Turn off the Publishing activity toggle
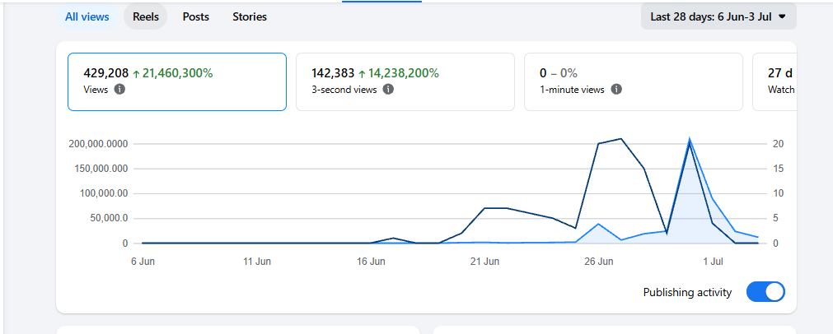 (x=765, y=292)
